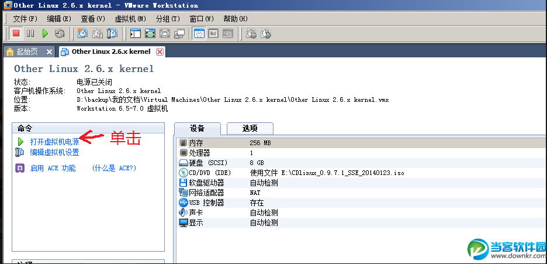Click the CD/DVD disc icon
The image size is (547, 264).
(x=183, y=173)
